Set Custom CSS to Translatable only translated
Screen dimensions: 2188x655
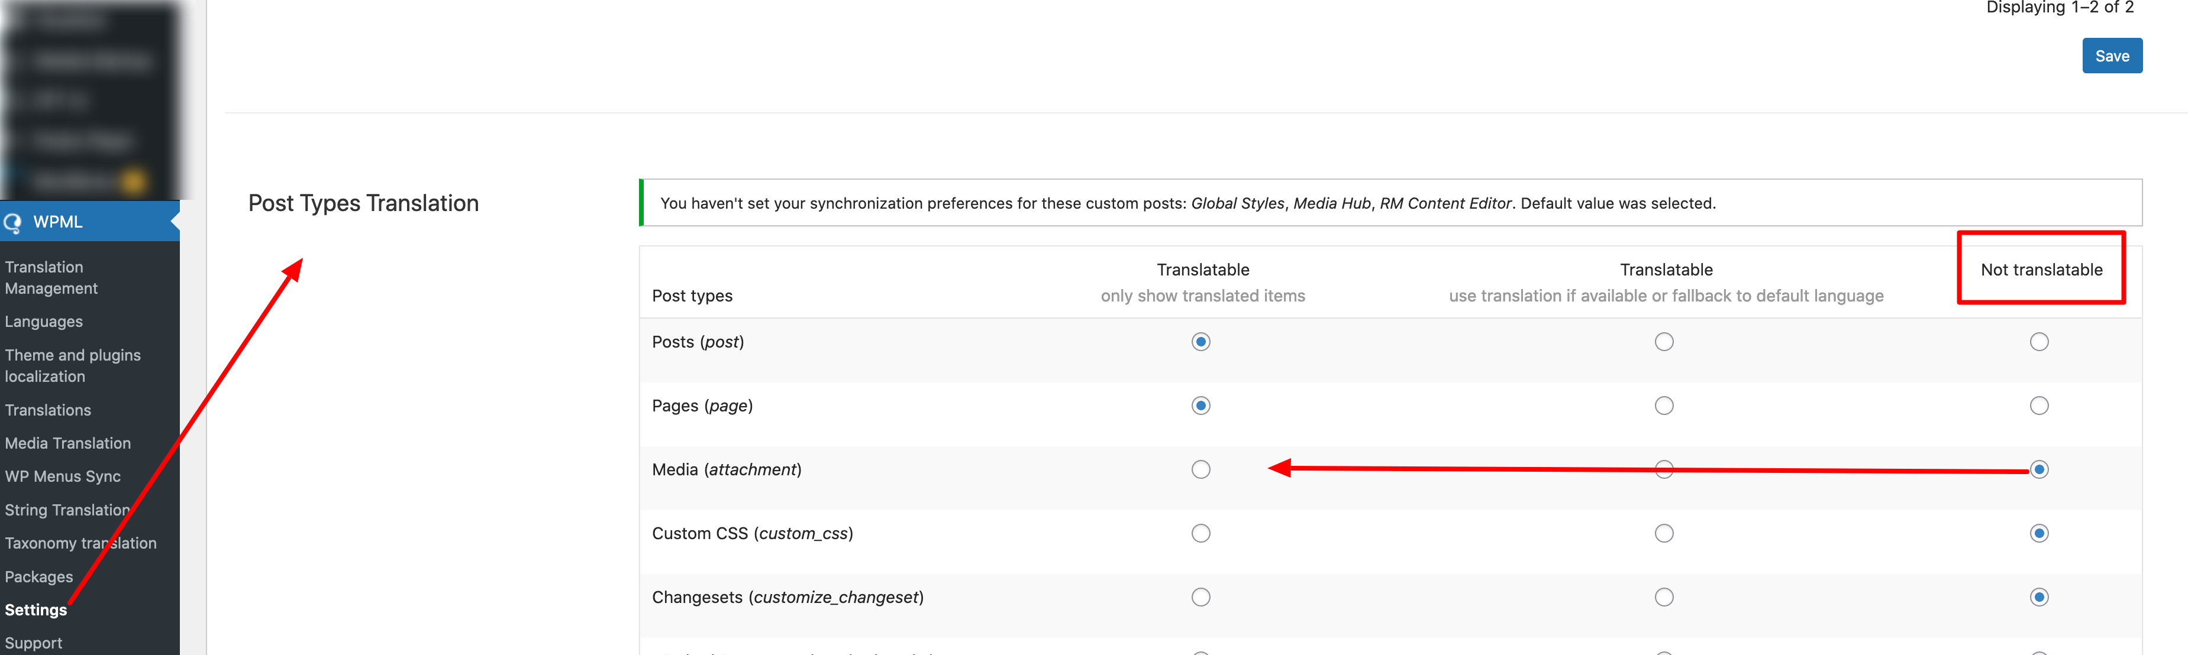[1200, 534]
